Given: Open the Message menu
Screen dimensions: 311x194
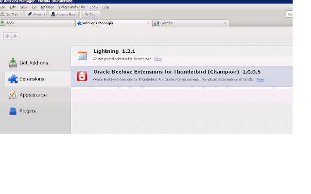Looking at the screenshot, I should pyautogui.click(x=48, y=7).
